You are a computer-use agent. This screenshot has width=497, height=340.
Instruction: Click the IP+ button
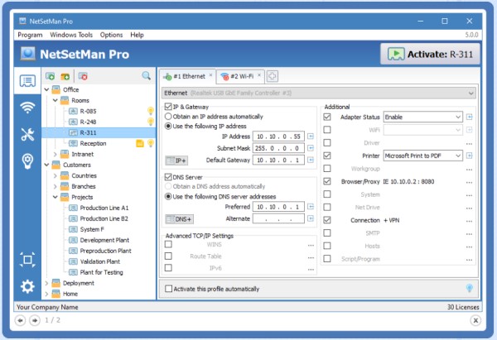(x=176, y=160)
